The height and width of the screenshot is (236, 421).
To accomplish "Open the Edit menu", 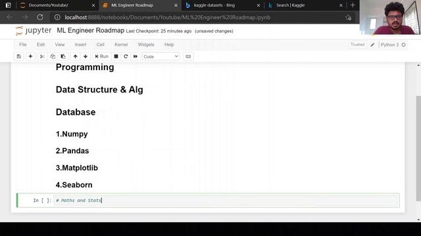I will coord(41,45).
